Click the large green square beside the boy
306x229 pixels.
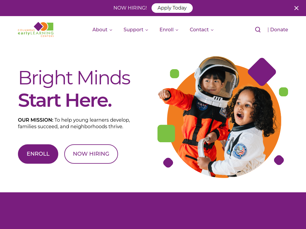click(166, 133)
